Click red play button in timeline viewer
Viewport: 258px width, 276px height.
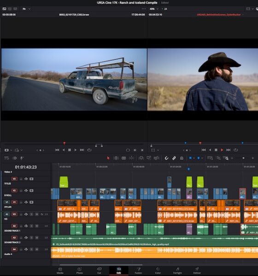[x=222, y=150]
